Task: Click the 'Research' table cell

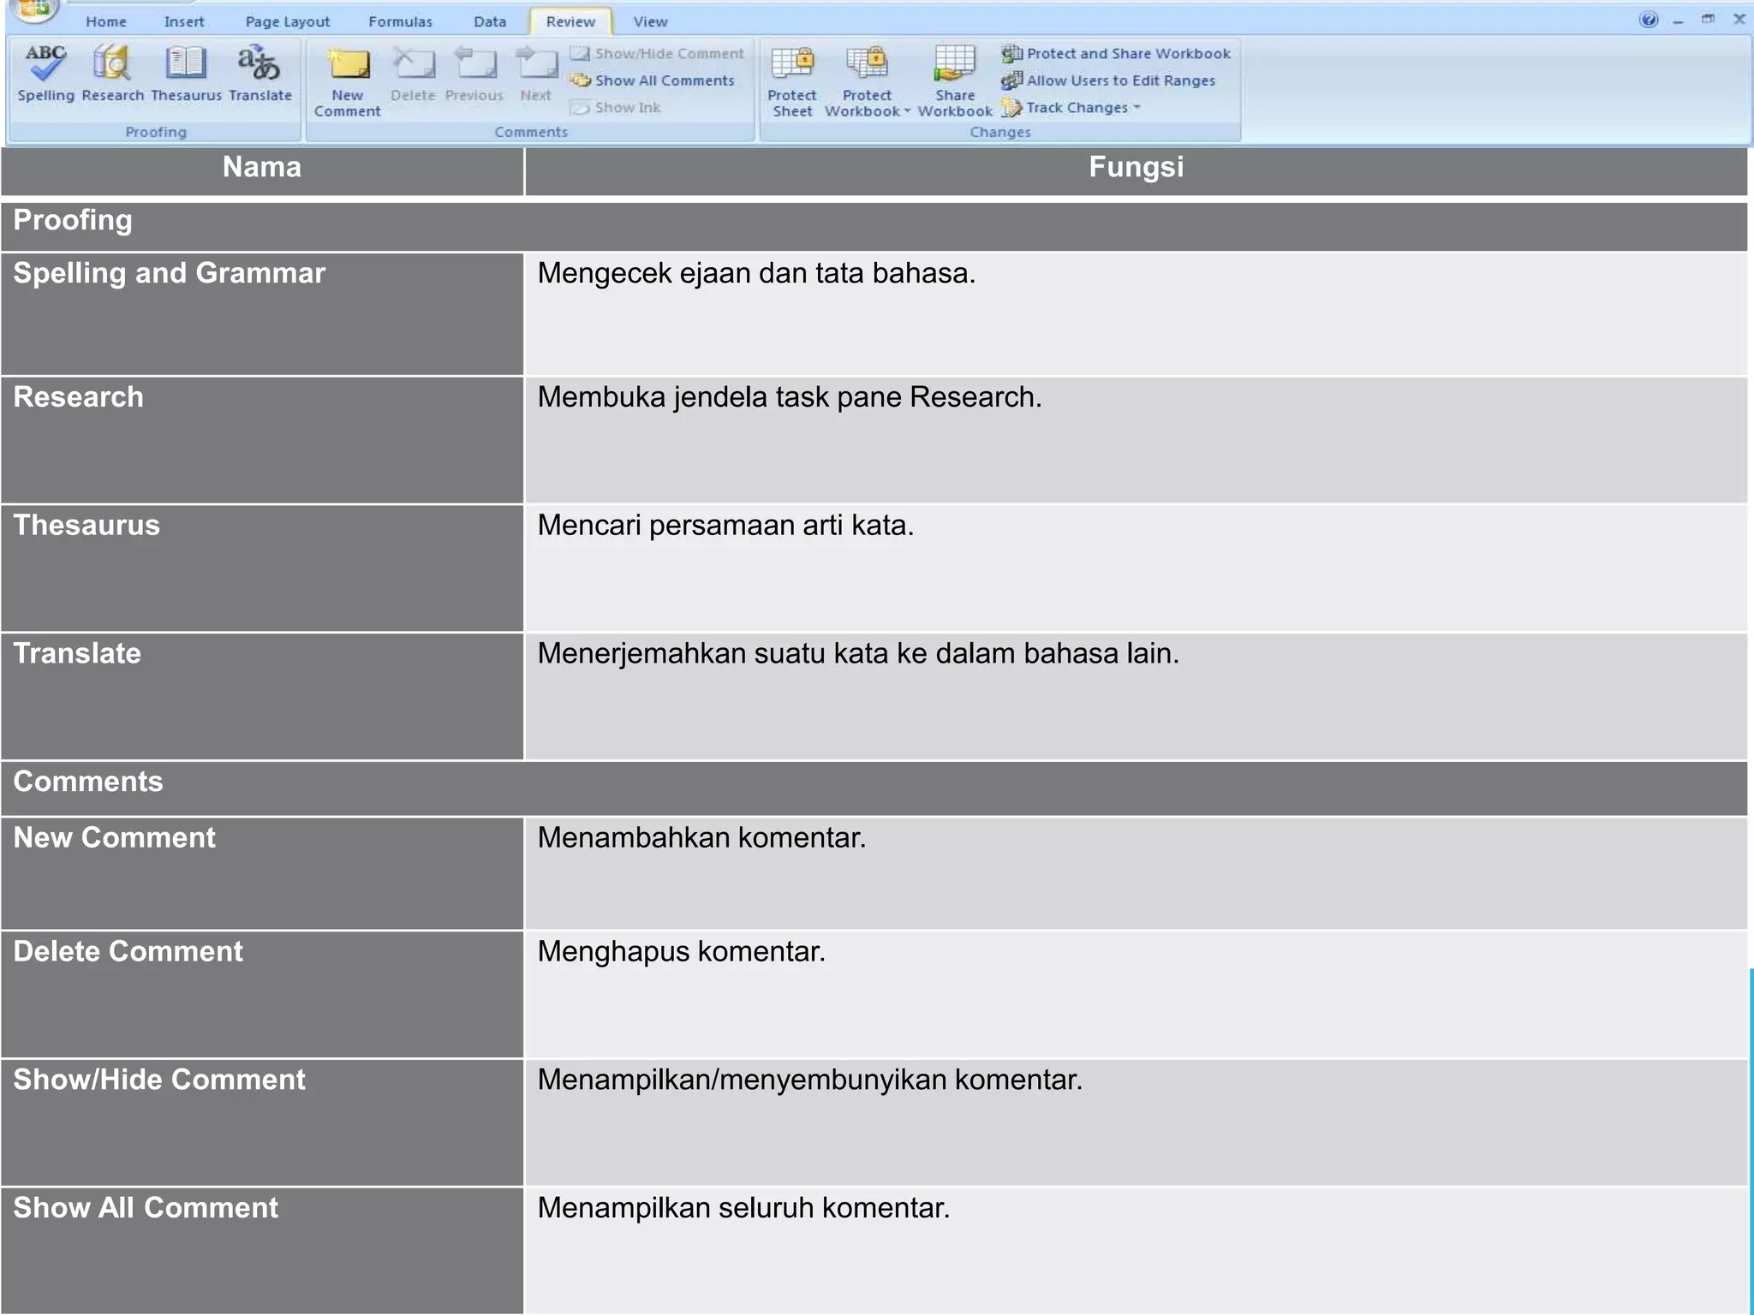Action: 262,440
